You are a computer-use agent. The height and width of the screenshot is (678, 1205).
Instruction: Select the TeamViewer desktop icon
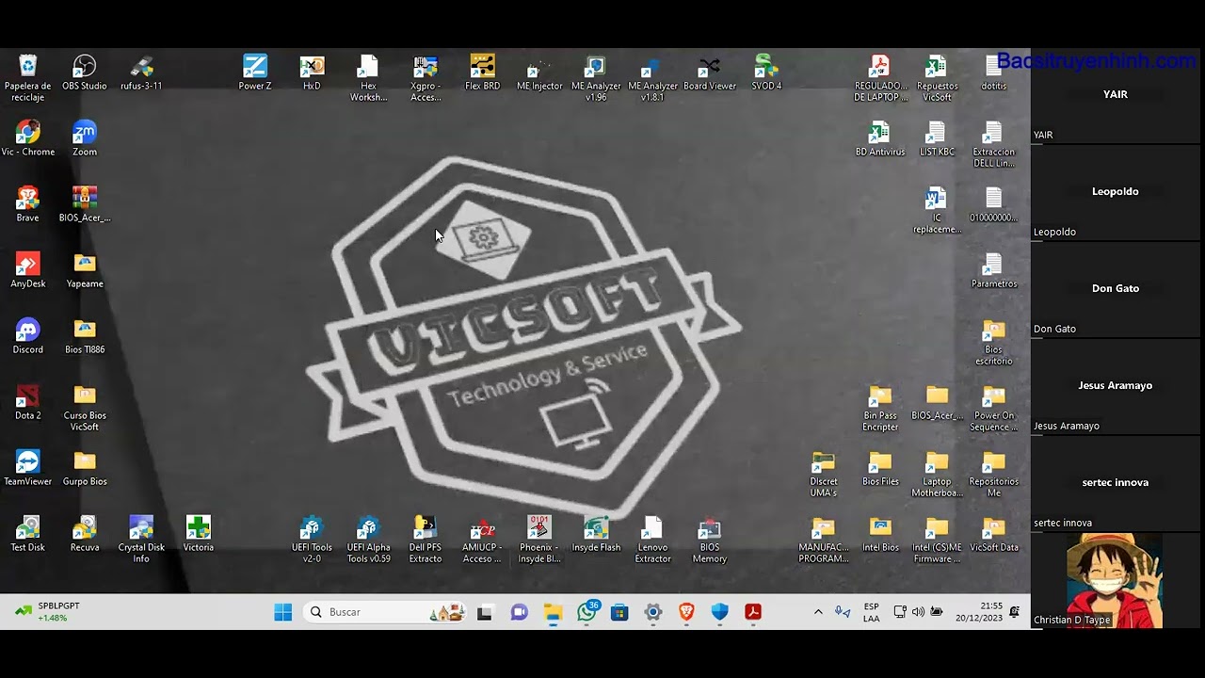point(27,468)
